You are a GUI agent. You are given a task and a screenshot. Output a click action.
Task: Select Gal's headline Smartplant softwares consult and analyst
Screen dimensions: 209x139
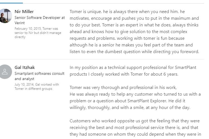coord(40,76)
